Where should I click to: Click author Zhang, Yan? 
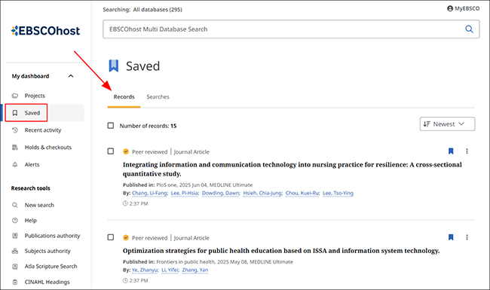pos(195,270)
